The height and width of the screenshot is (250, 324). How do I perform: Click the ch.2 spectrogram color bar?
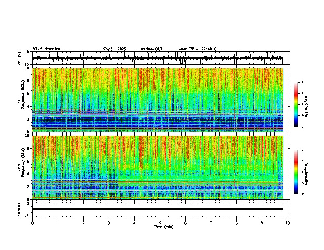pos(296,172)
